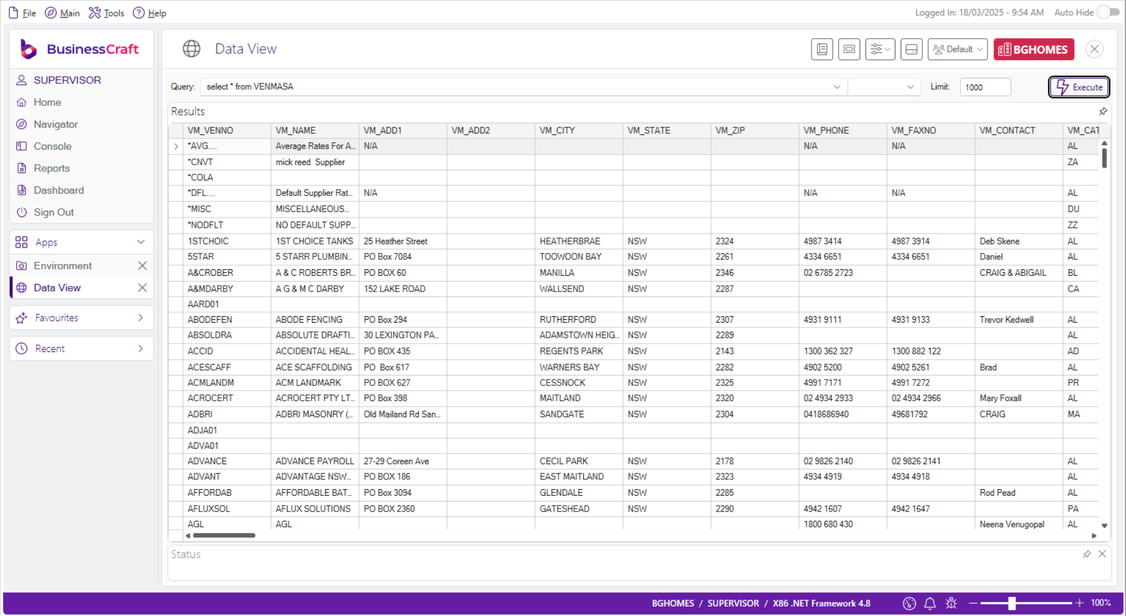Screen dimensions: 1126x616
Task: Open Navigator from the sidebar
Action: tap(56, 124)
